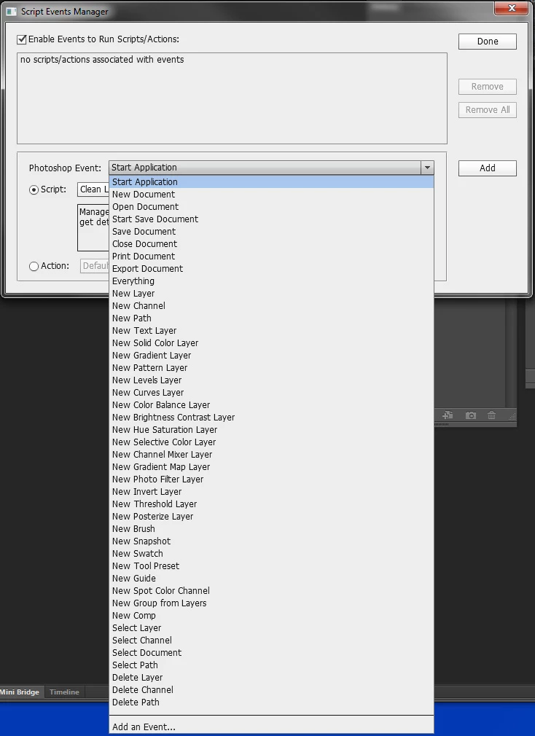Image resolution: width=535 pixels, height=736 pixels.
Task: Select New Posterize Layer
Action: coord(271,517)
